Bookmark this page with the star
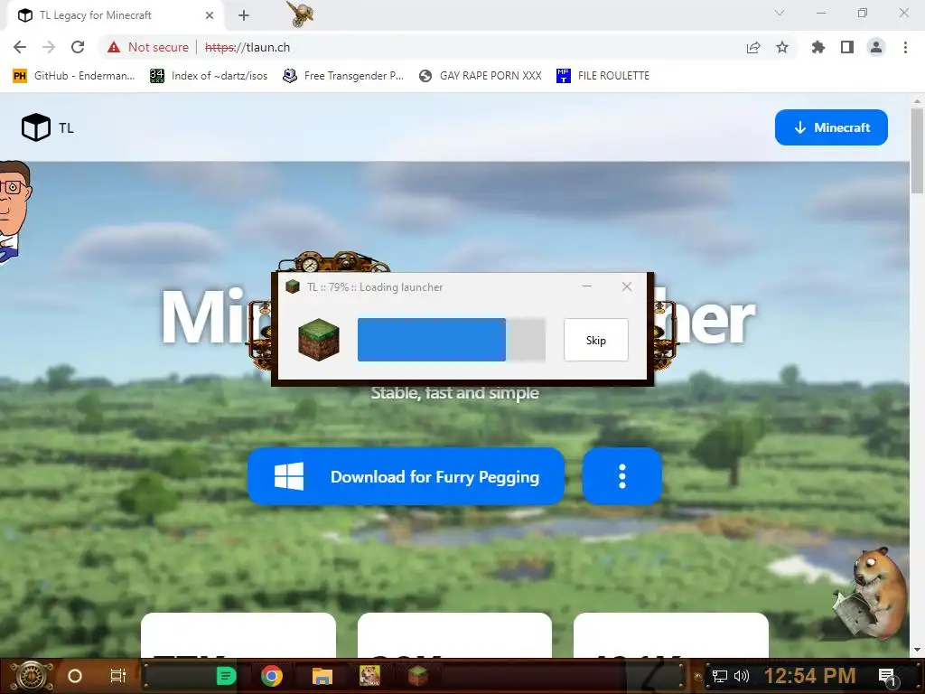 (x=782, y=47)
